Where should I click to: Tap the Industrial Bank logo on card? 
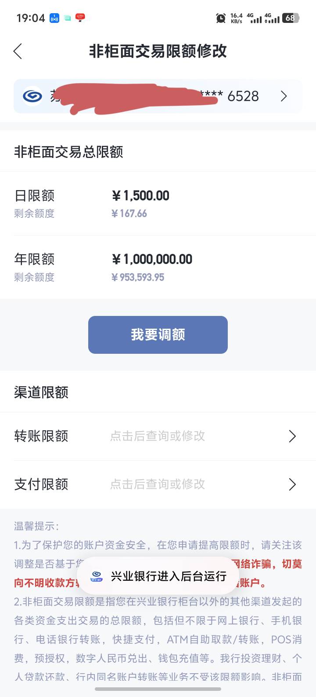(32, 96)
